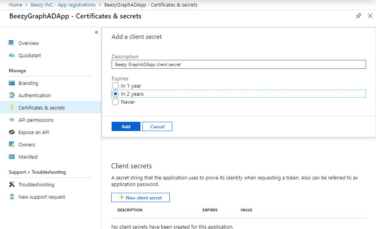Click the New client secret button
This screenshot has height=229, width=376.
pos(140,197)
